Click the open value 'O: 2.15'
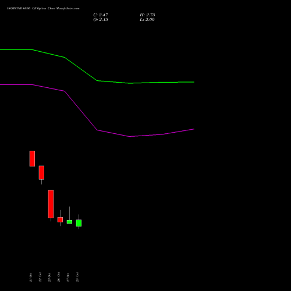This screenshot has height=291, width=291. point(101,20)
